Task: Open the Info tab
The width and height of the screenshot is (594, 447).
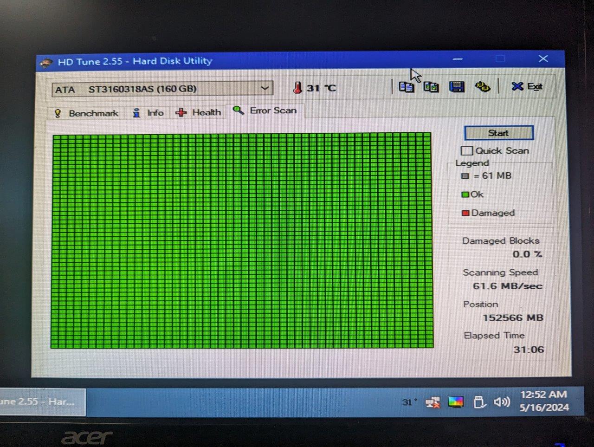Action: (148, 113)
